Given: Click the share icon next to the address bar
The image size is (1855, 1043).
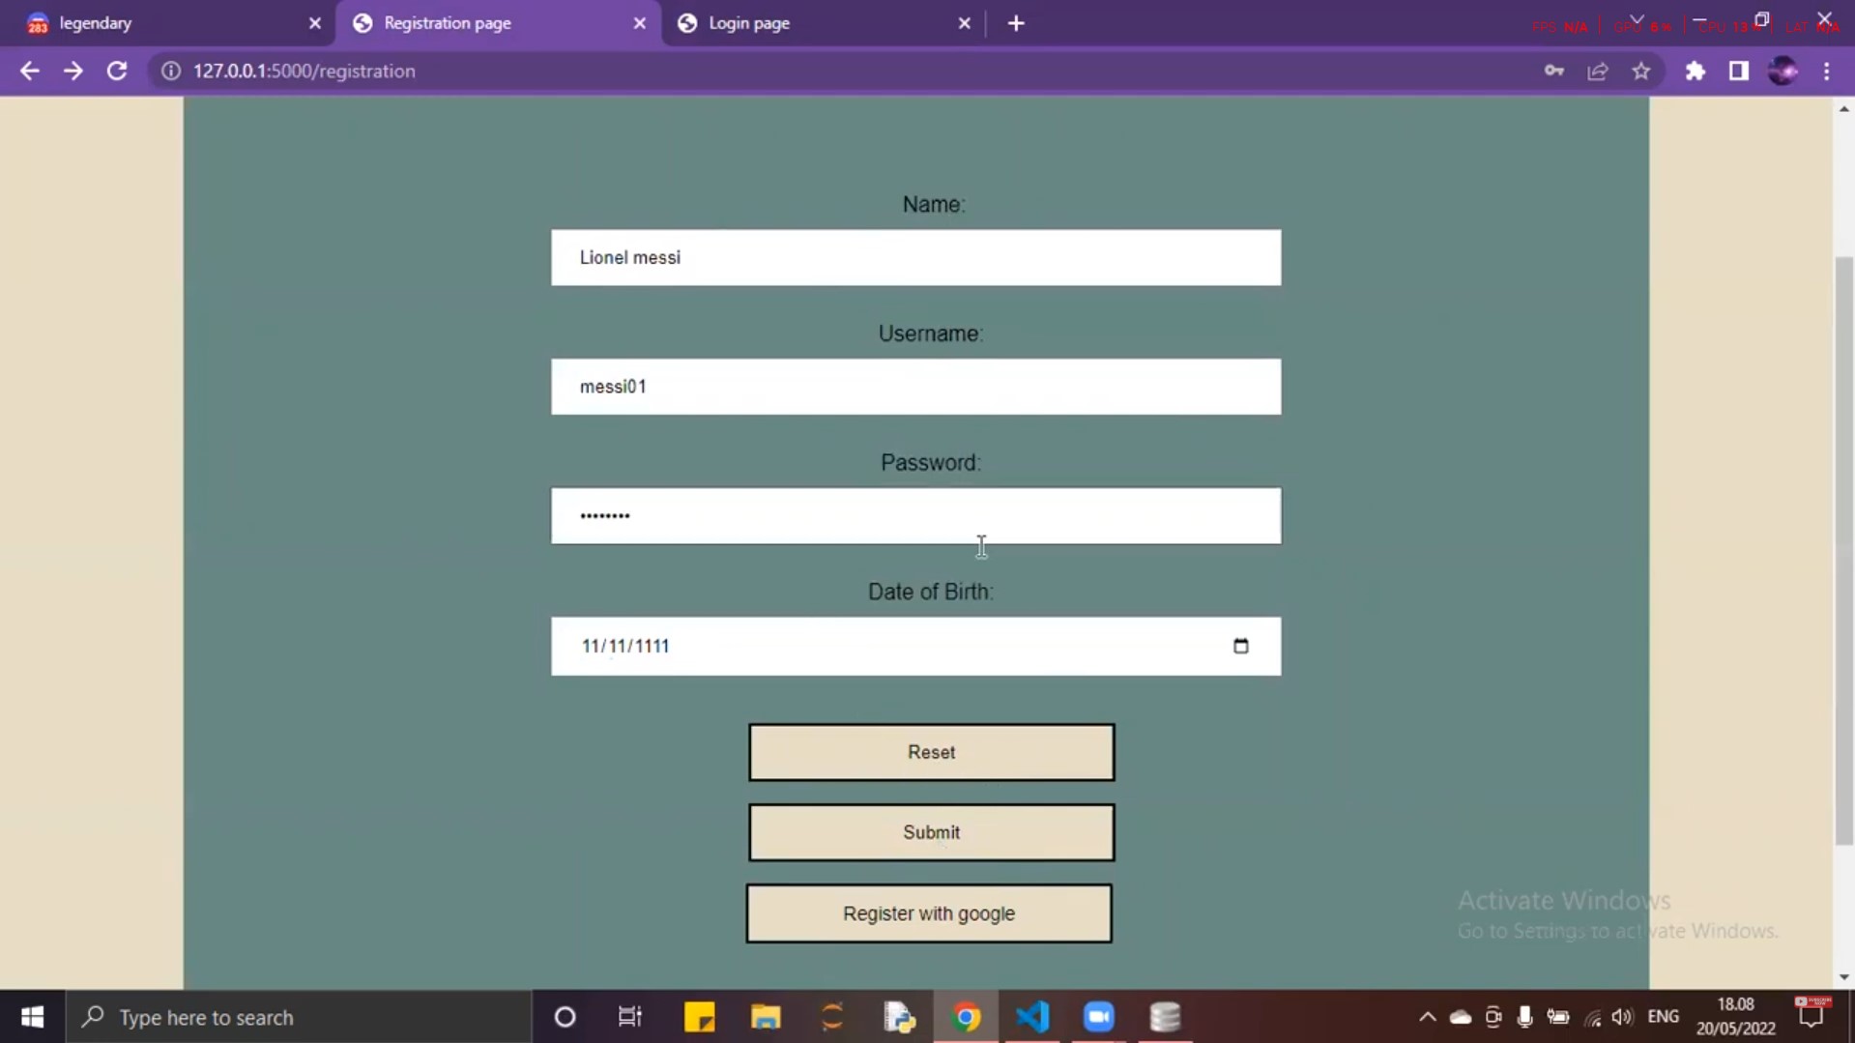Looking at the screenshot, I should tap(1597, 71).
